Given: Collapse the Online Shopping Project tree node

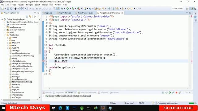Looking at the screenshot, I should click(2, 19).
